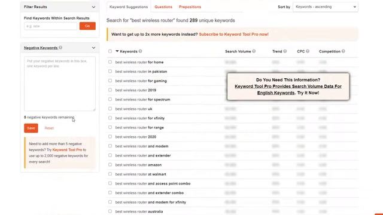
Task: Click the popup Keyword Tool Pro search volume link
Action: [x=288, y=90]
